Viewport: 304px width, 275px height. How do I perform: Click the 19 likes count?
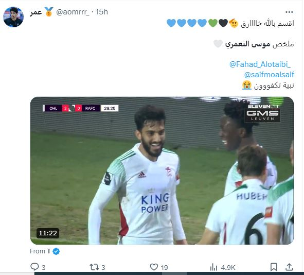pyautogui.click(x=164, y=267)
